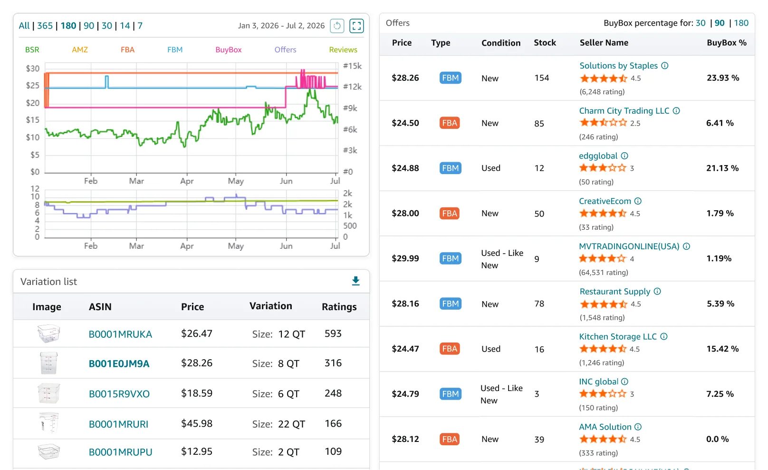The image size is (768, 470).
Task: Open ASIN B0015R9VXO variation
Action: pyautogui.click(x=119, y=394)
